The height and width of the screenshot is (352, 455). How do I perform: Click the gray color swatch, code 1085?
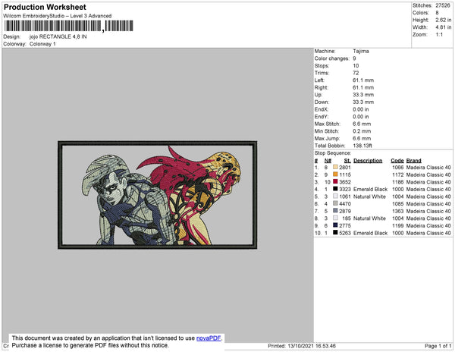tap(335, 203)
